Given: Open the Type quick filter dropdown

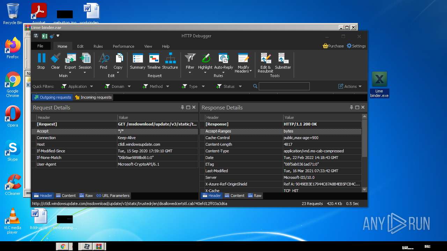Looking at the screenshot, I should click(x=203, y=86).
